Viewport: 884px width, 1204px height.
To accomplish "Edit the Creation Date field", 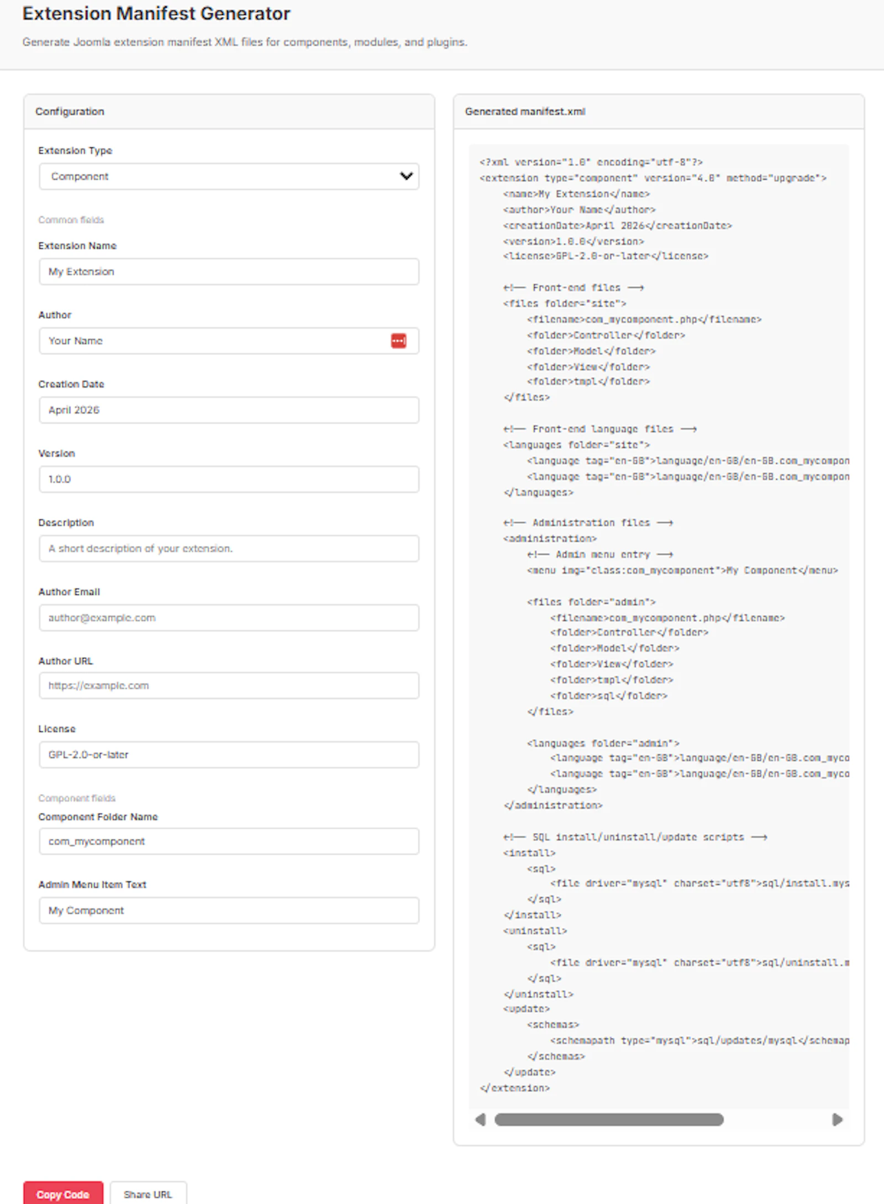I will pyautogui.click(x=229, y=410).
